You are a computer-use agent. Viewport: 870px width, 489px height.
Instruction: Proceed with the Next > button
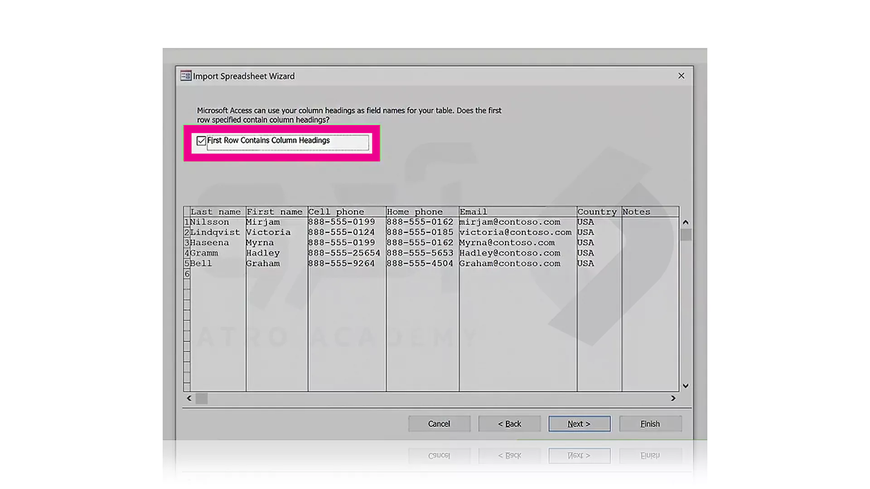point(579,424)
